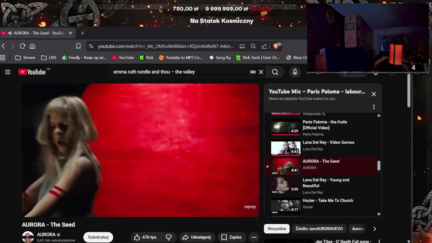Screen dimensions: 432x243
Task: Open a new browser tab
Action: [x=82, y=33]
